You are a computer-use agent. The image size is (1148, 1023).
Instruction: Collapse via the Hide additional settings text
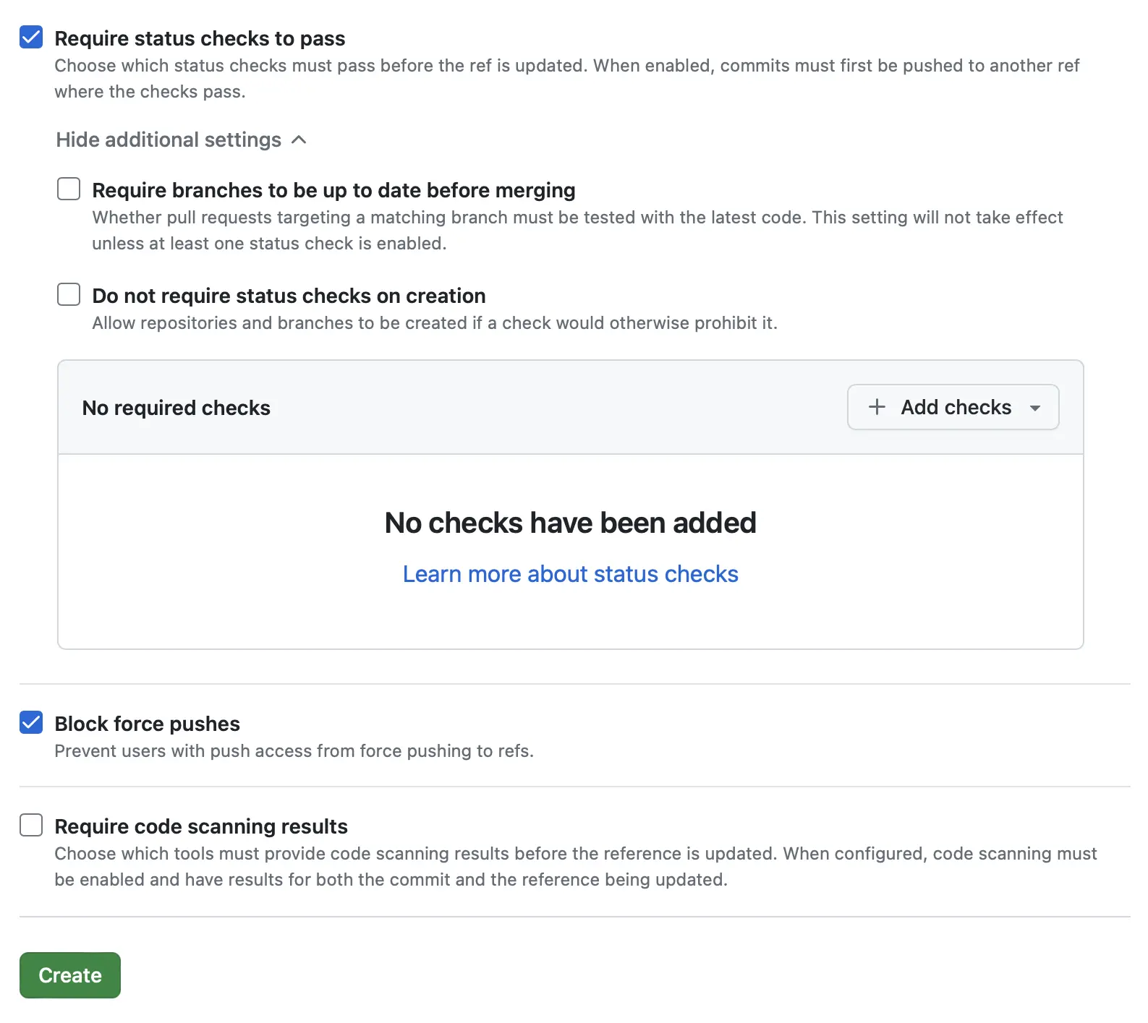tap(169, 140)
